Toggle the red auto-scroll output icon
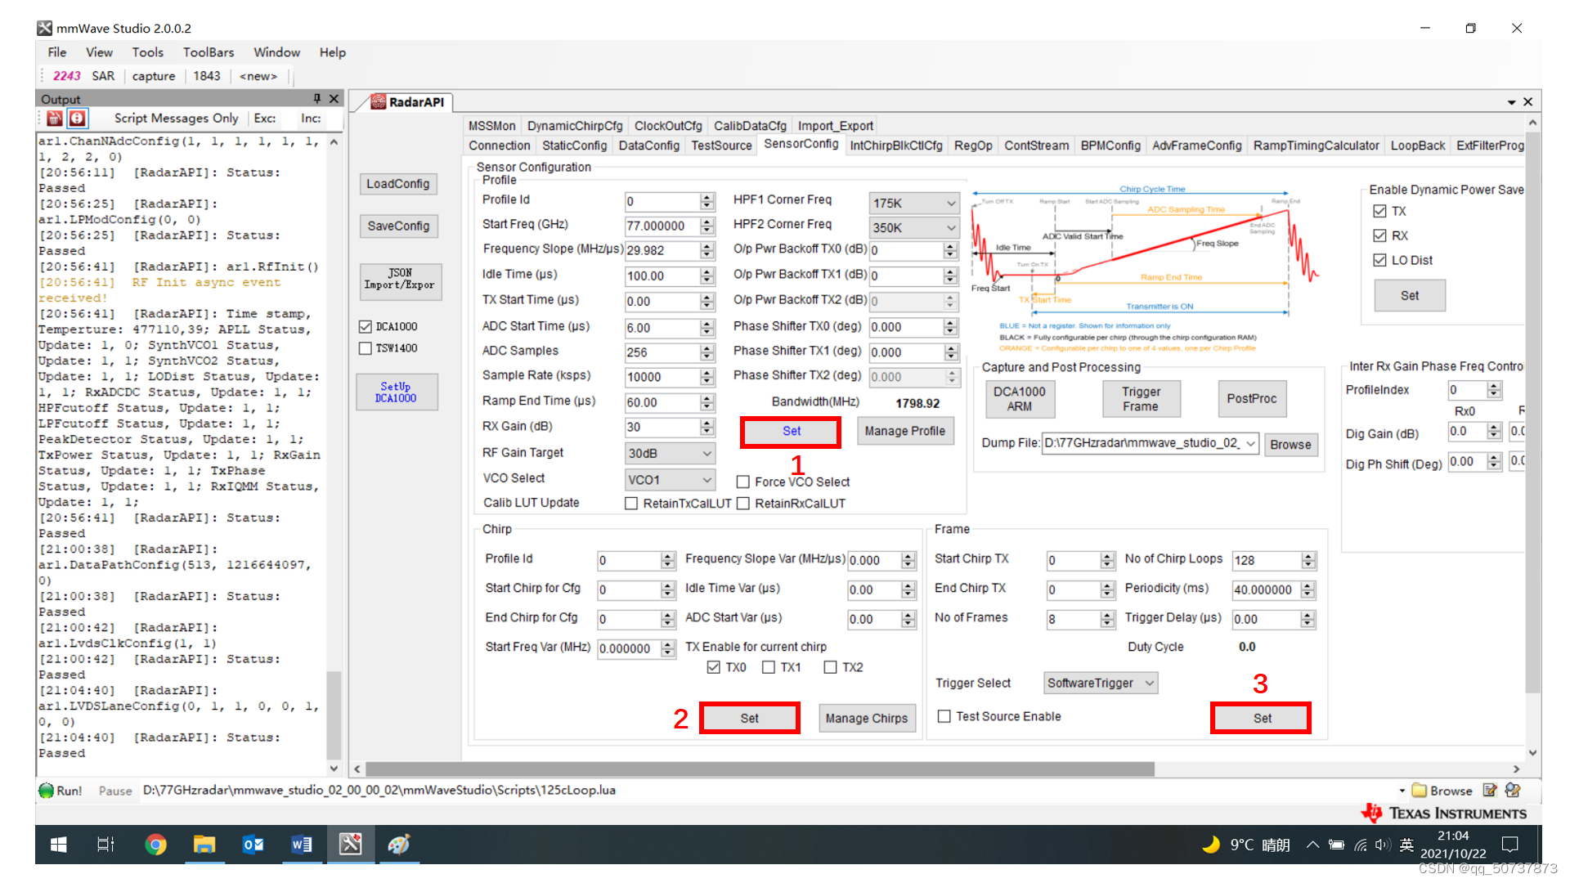This screenshot has height=883, width=1570. tap(77, 119)
